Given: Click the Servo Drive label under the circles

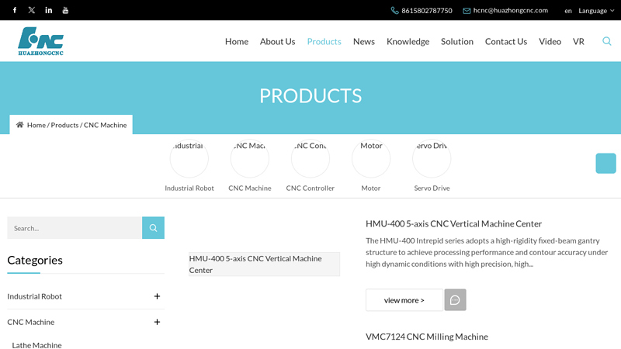Looking at the screenshot, I should click(x=432, y=188).
